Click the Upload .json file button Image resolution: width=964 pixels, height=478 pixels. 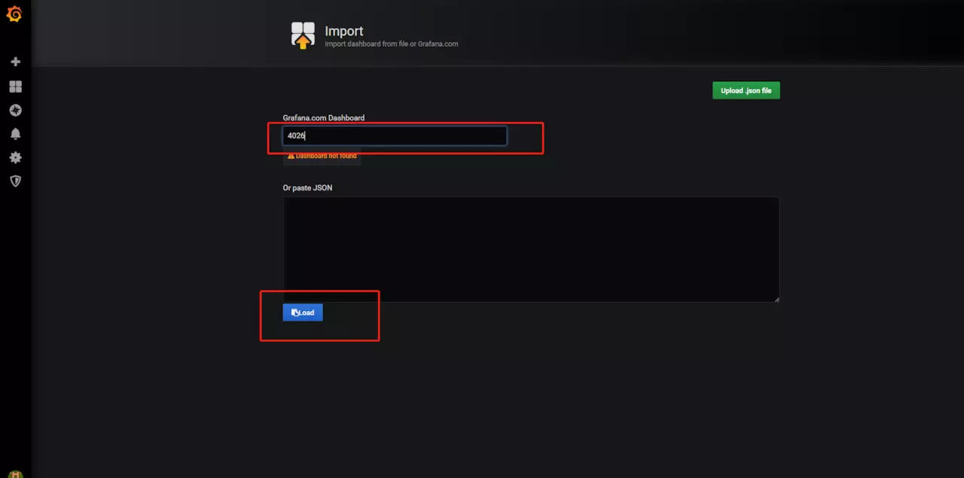(x=746, y=90)
